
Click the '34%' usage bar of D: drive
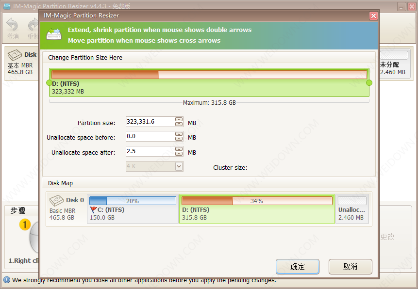(x=257, y=201)
